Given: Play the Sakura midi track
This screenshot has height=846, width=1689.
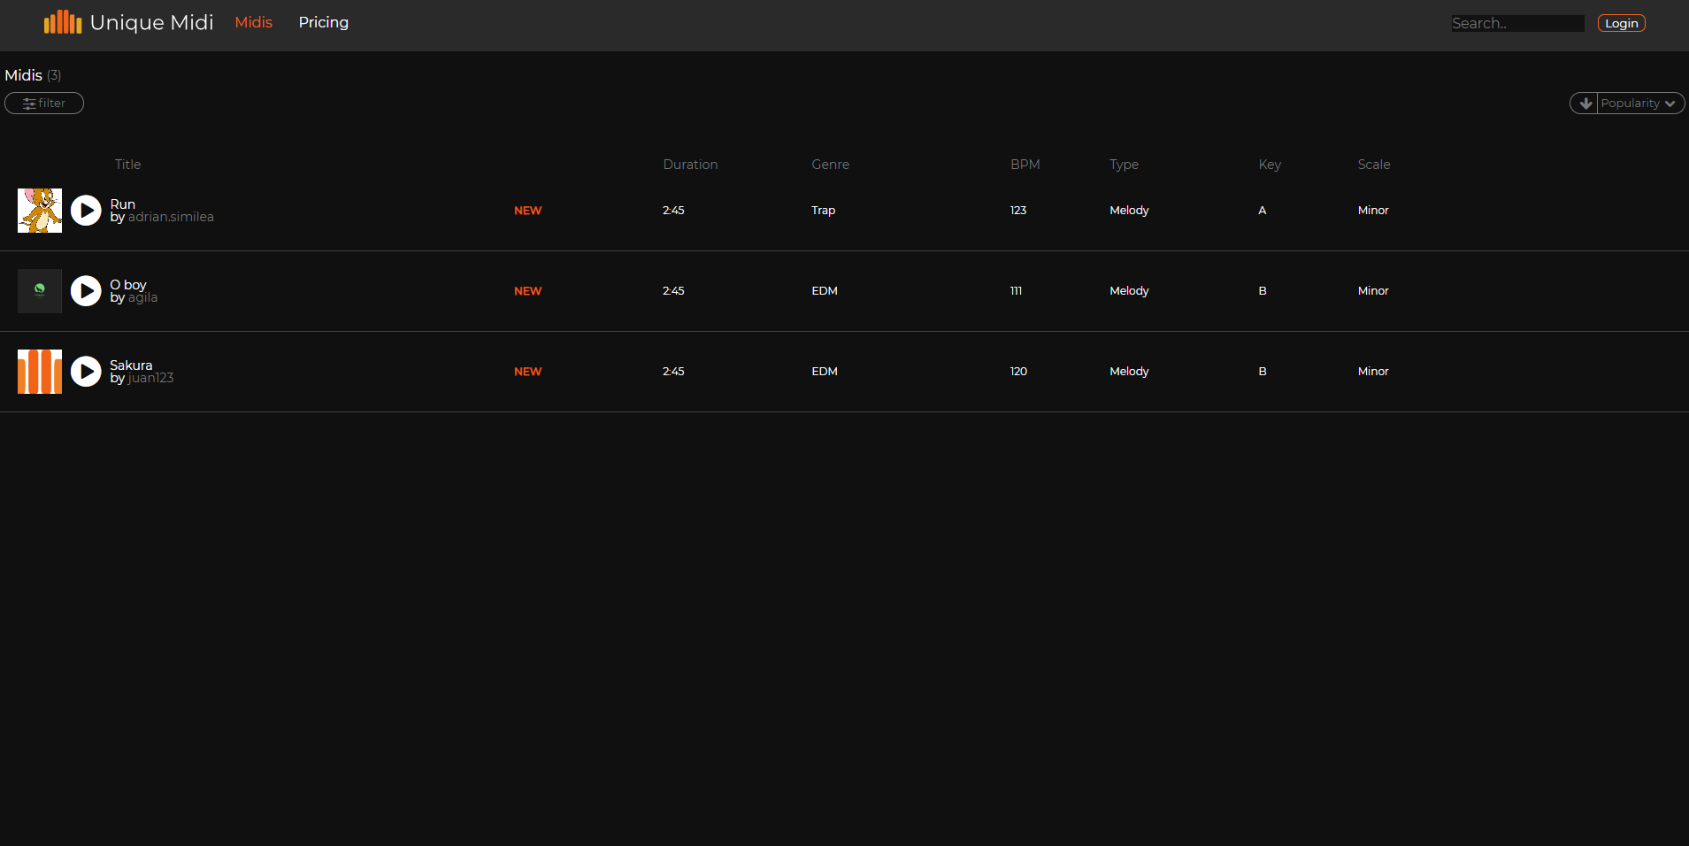Looking at the screenshot, I should pos(86,372).
